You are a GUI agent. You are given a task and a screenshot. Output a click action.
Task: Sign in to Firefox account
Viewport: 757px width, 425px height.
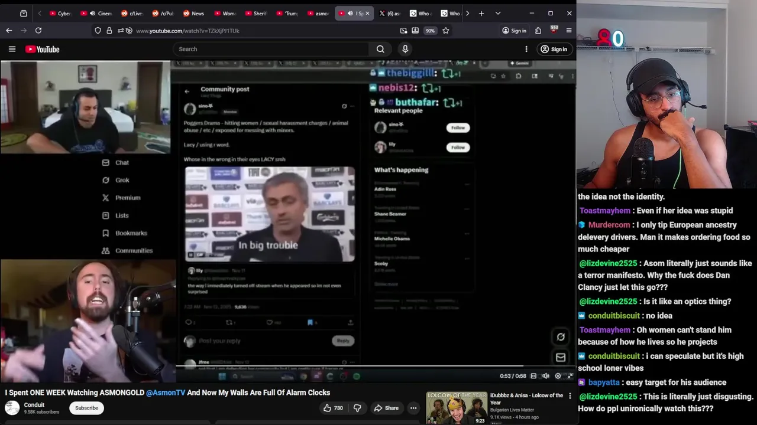pyautogui.click(x=514, y=31)
